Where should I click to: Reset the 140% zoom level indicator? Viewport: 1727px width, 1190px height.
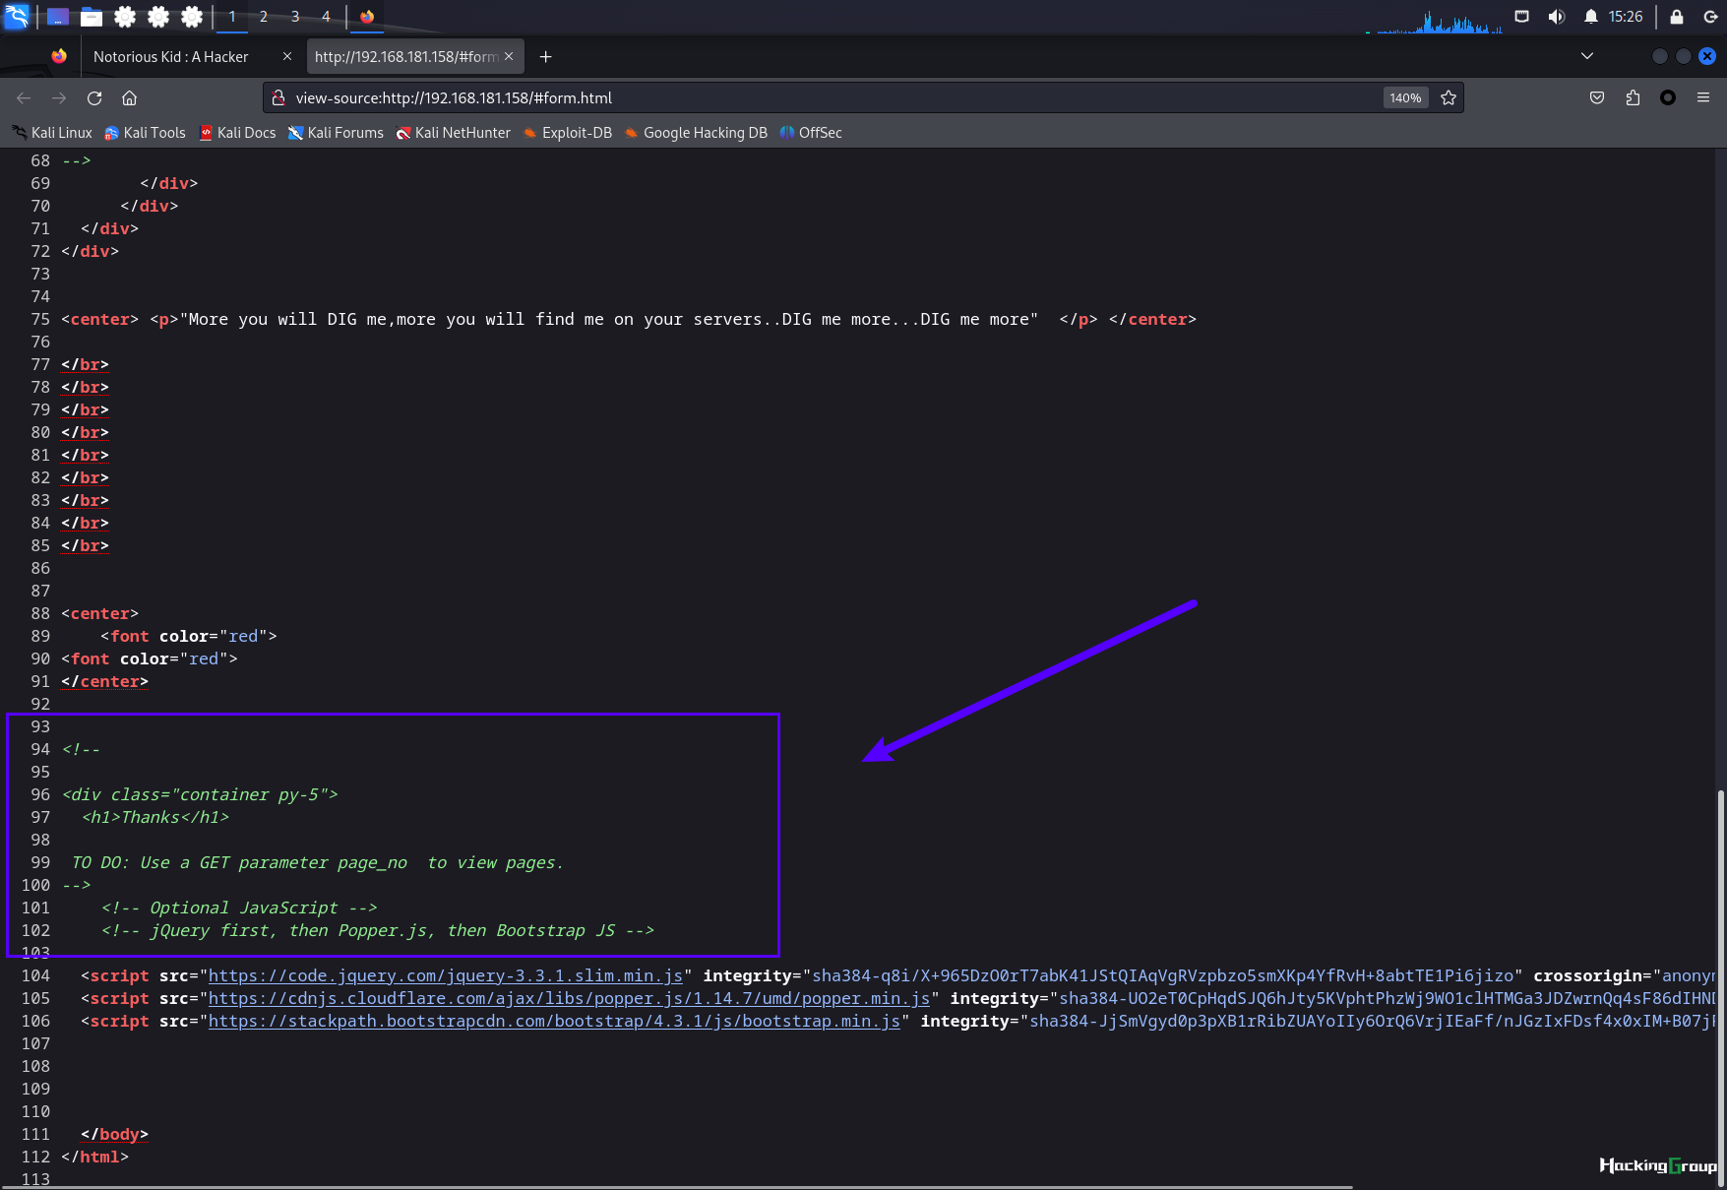(1405, 97)
